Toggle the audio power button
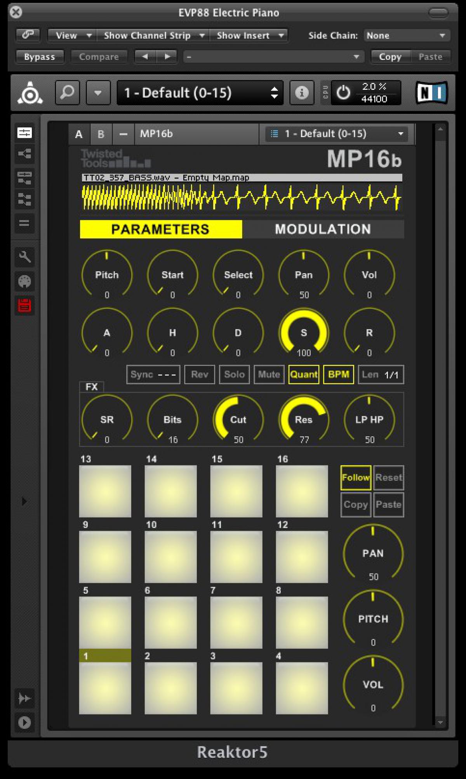 [x=343, y=93]
